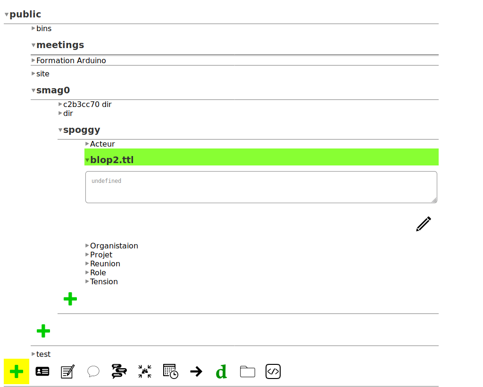This screenshot has width=483, height=387.
Task: Collapse the blop2.ttl file triangle
Action: [87, 160]
